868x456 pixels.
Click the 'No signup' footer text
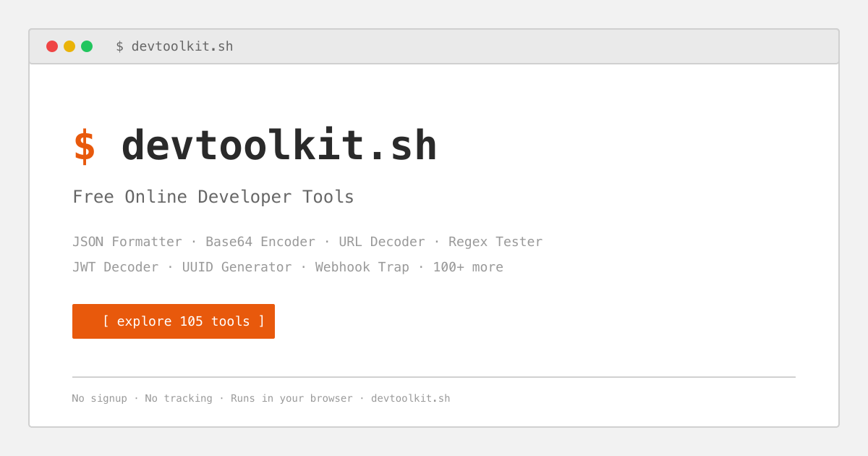tap(100, 398)
